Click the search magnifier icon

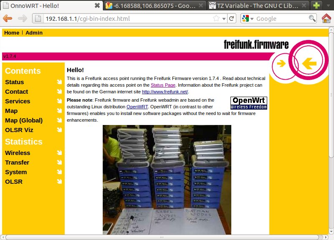312,18
